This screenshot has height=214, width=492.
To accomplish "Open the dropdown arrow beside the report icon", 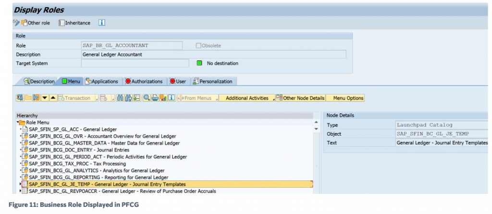I will tap(113, 99).
